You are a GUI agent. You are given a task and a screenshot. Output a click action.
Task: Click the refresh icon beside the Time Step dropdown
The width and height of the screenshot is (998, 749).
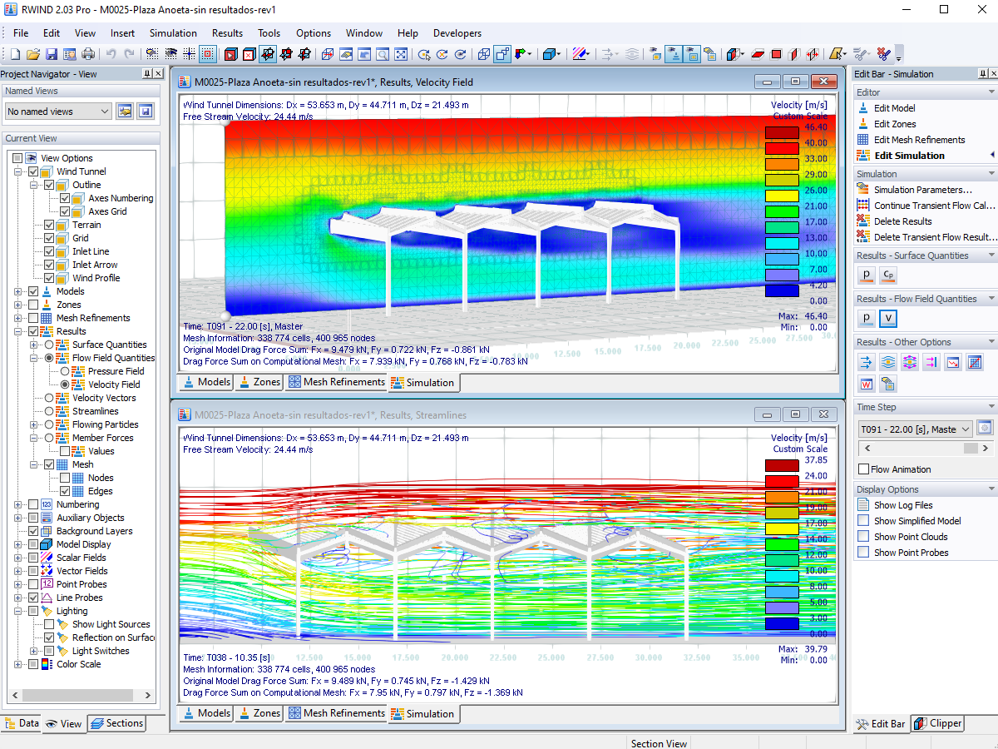pyautogui.click(x=984, y=428)
